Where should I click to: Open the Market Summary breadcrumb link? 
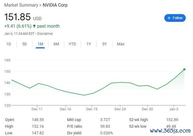[x=21, y=5]
